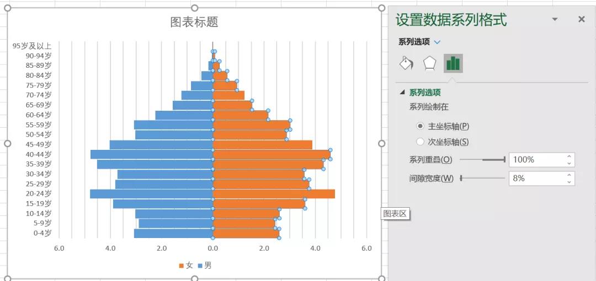Increase the 间隙宽度 value with up arrow
Viewport: 596px width, 281px height.
coord(569,175)
